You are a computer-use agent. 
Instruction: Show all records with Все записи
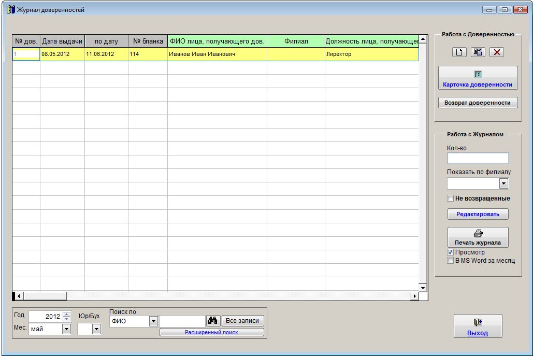[242, 321]
